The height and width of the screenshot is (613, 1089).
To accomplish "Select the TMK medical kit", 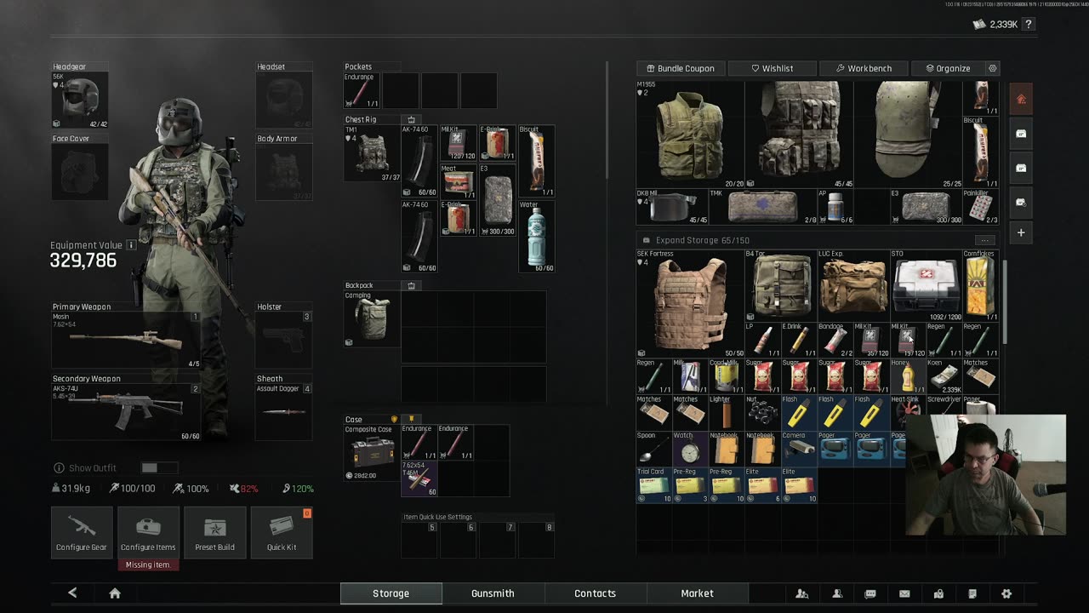I will (762, 207).
